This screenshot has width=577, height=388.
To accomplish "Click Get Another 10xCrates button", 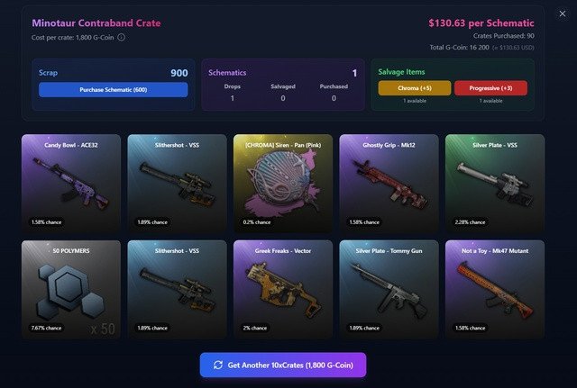I will pos(283,365).
